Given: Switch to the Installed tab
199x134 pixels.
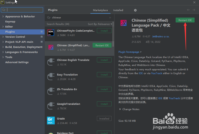Looking at the screenshot, I should (x=118, y=10).
